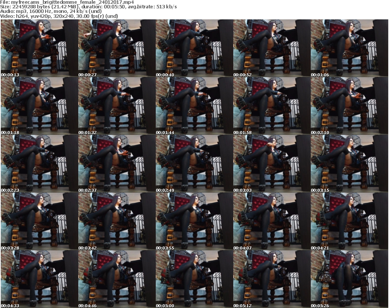Pick the thumbnail stamped 00:03:55
Screen dimensions: 389x308
[x=194, y=221]
